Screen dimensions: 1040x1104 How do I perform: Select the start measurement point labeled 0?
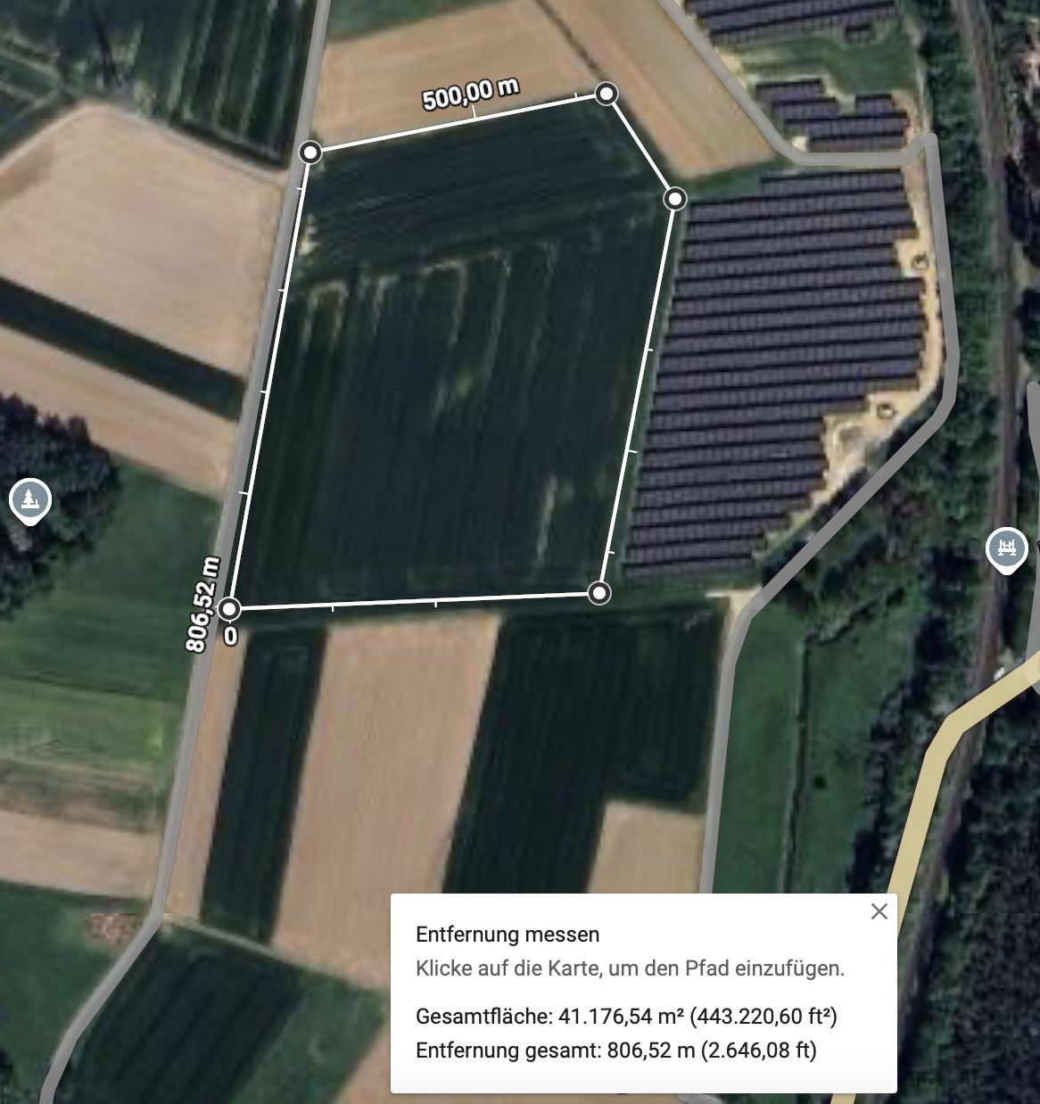(x=229, y=609)
